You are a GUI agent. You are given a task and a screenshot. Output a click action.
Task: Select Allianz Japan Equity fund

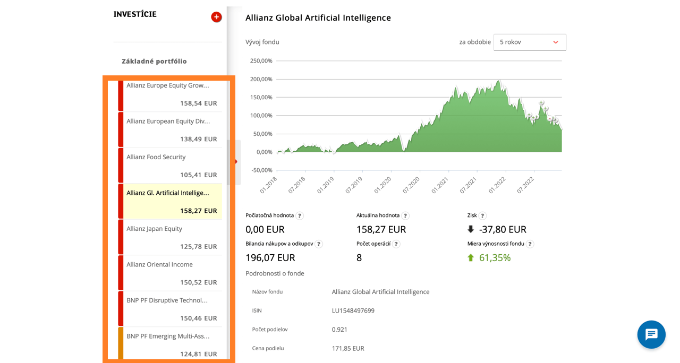coord(170,237)
